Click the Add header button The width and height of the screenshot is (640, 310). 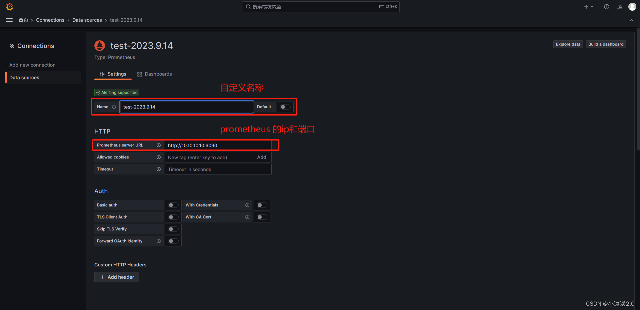pos(117,277)
